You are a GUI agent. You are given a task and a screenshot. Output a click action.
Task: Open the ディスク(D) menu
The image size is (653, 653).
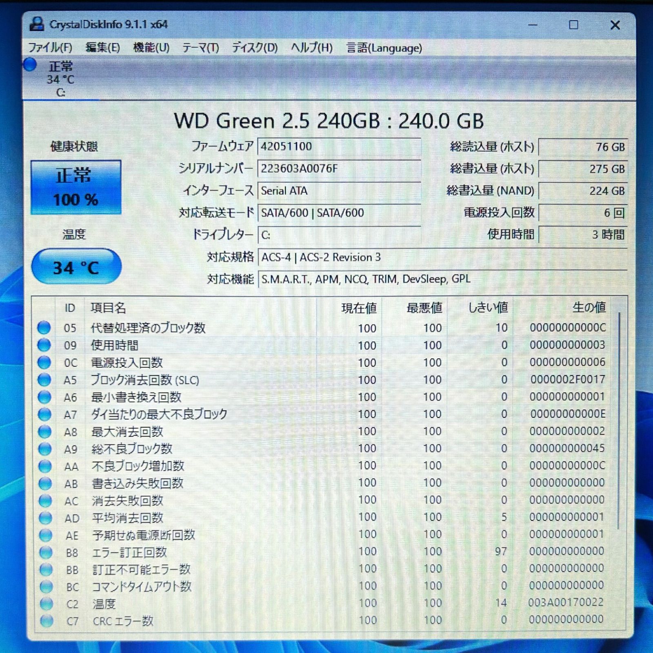pos(255,48)
